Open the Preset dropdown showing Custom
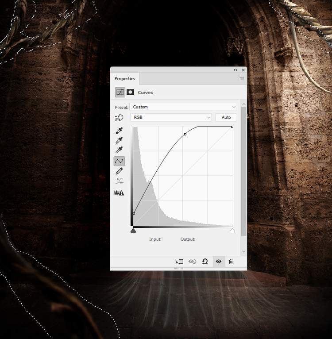 pyautogui.click(x=183, y=107)
